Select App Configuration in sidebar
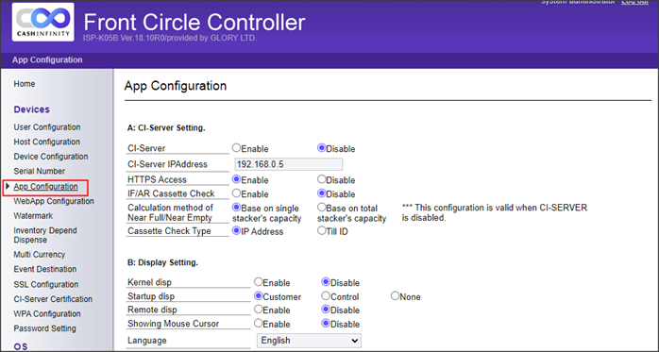Screen dimensions: 659x352 point(45,187)
